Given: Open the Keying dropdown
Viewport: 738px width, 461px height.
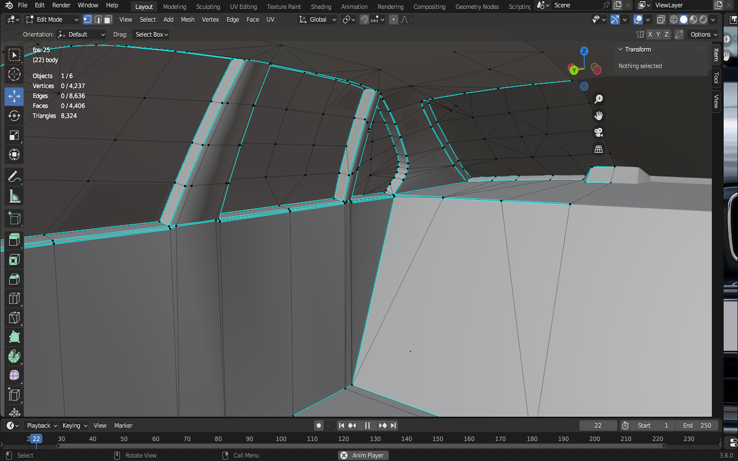Looking at the screenshot, I should pyautogui.click(x=74, y=426).
